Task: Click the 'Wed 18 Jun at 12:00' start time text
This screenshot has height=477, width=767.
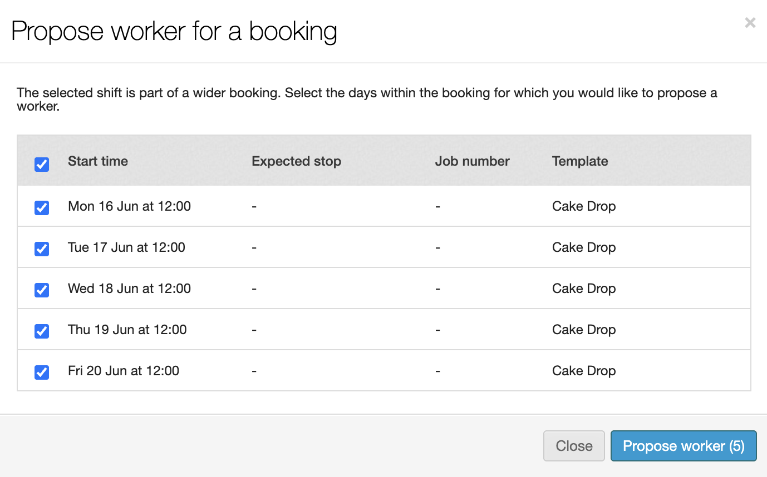Action: pyautogui.click(x=129, y=289)
